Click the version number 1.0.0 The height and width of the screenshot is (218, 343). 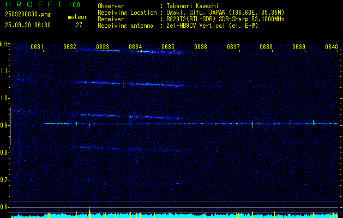(74, 5)
